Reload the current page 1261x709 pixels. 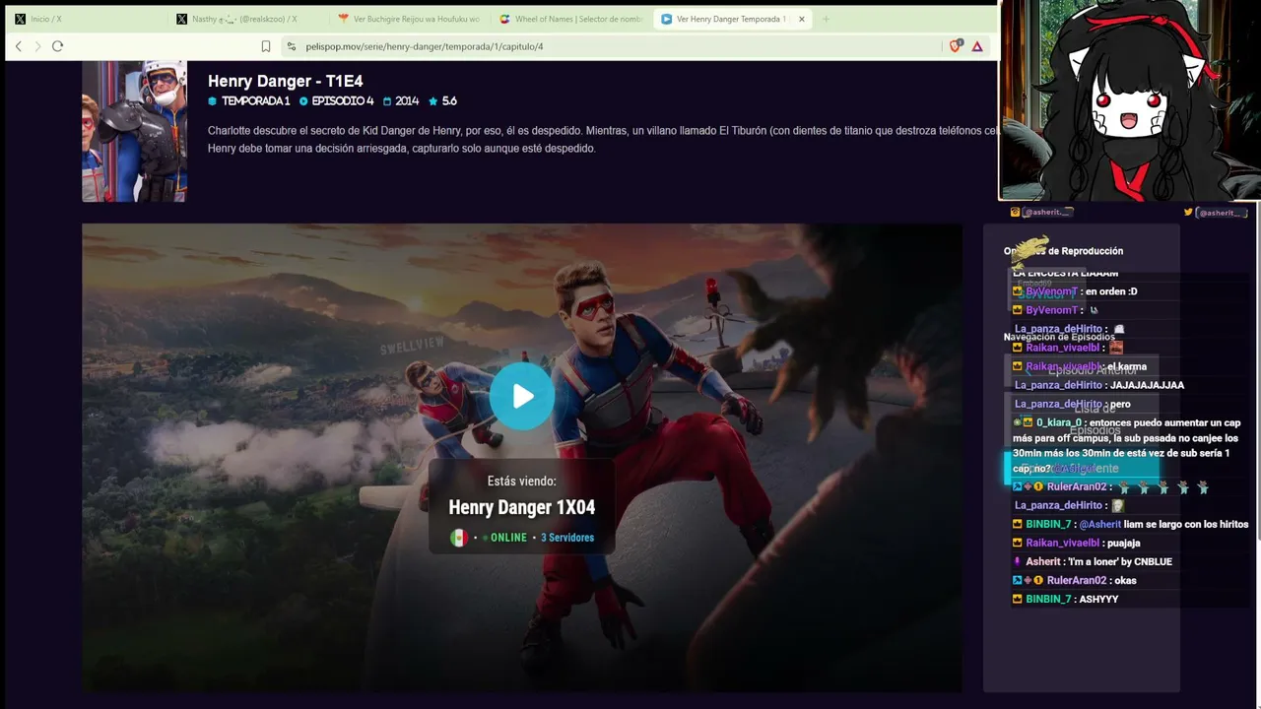57,46
